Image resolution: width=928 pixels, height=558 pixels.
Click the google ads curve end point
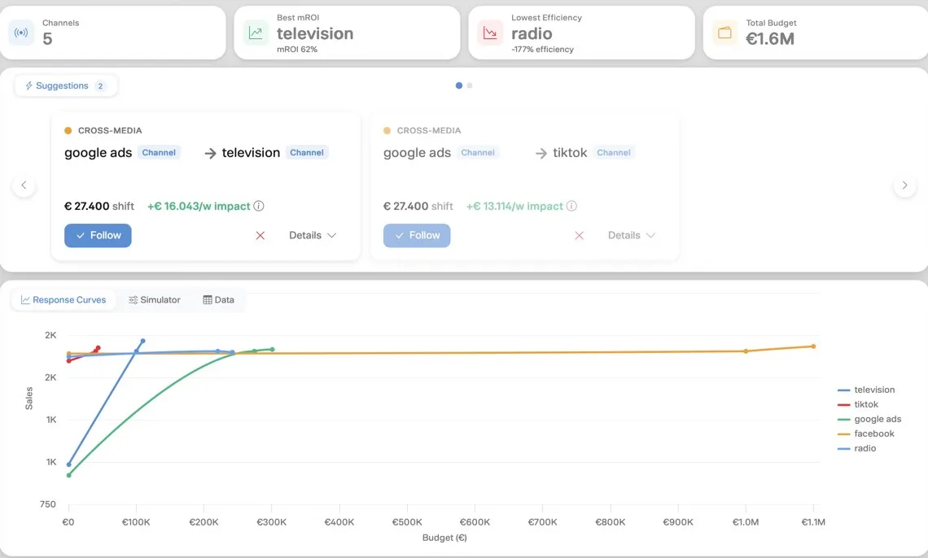[x=272, y=349]
